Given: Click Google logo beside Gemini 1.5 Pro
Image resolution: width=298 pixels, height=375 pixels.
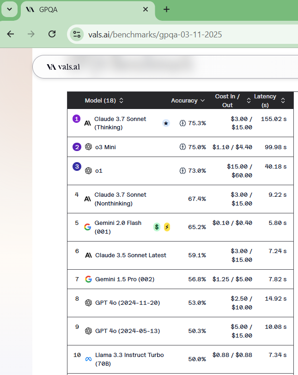Looking at the screenshot, I should point(89,279).
